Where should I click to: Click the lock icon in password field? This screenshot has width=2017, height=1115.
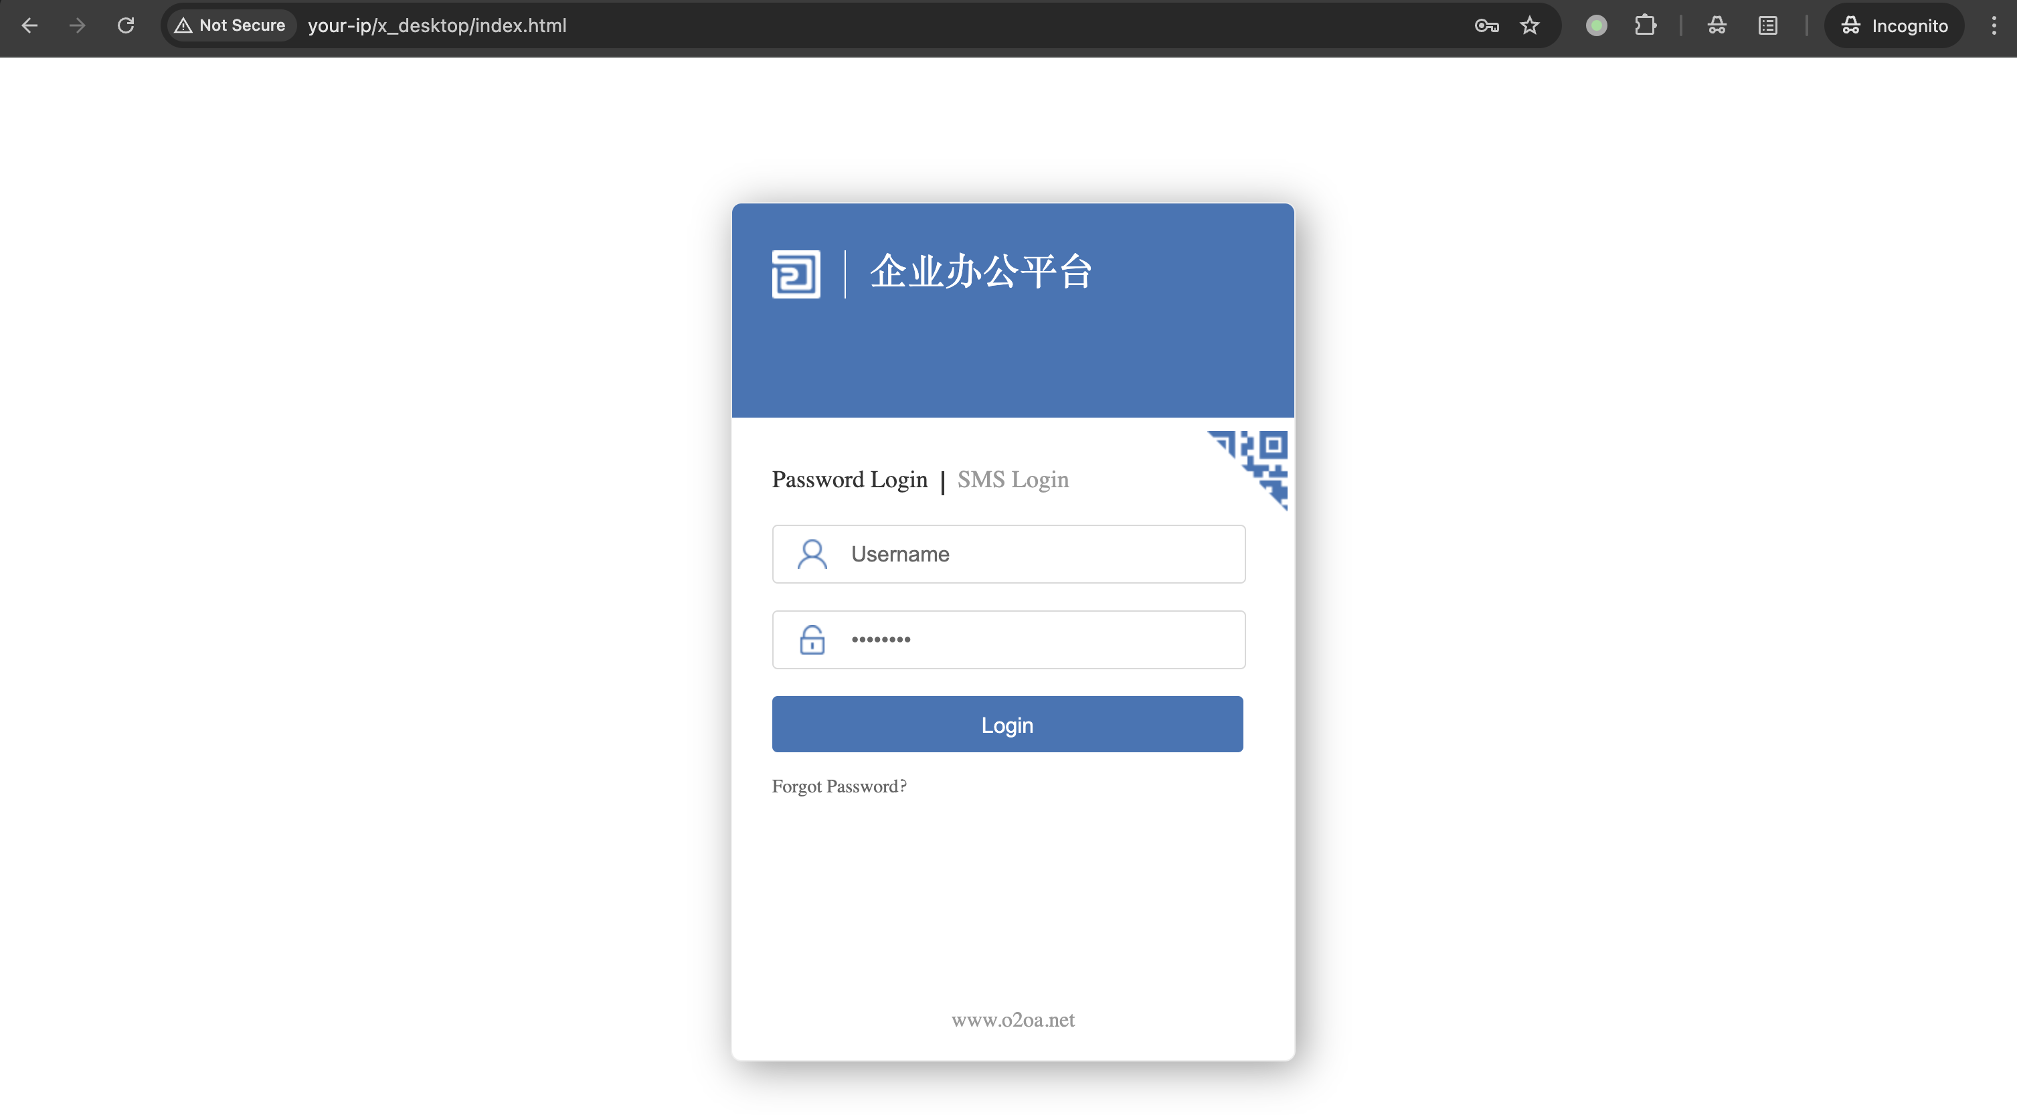[812, 640]
